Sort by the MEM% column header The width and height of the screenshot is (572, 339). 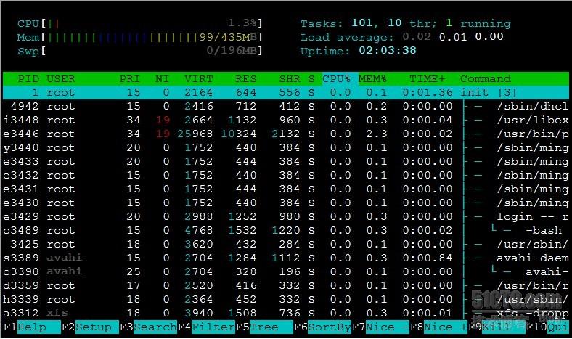tap(373, 79)
